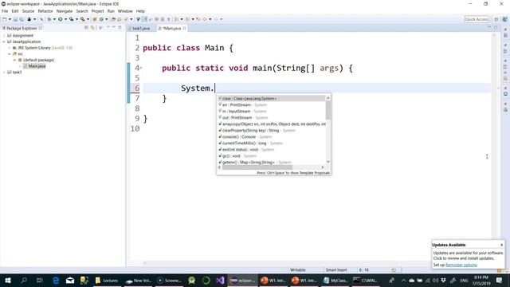Expand the Assignment project node
510x287 pixels.
[4, 35]
